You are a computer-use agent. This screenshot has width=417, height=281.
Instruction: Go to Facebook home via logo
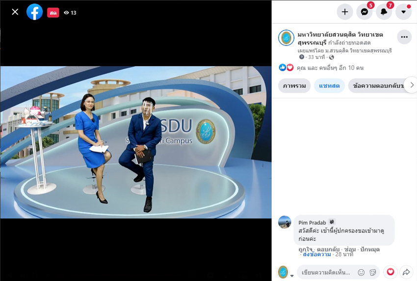[34, 12]
